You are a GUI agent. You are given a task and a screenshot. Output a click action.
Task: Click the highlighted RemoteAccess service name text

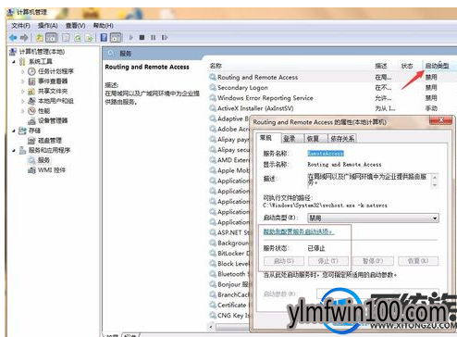coord(326,154)
